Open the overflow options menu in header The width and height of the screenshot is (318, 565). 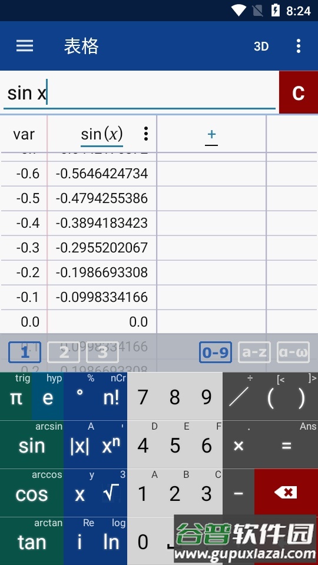(298, 46)
